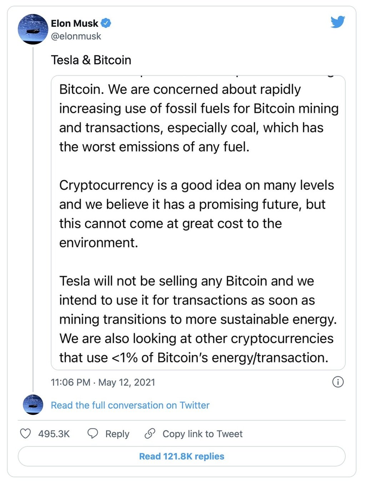Open the 11:06 PM May 12 timestamp
The width and height of the screenshot is (366, 483).
103,382
